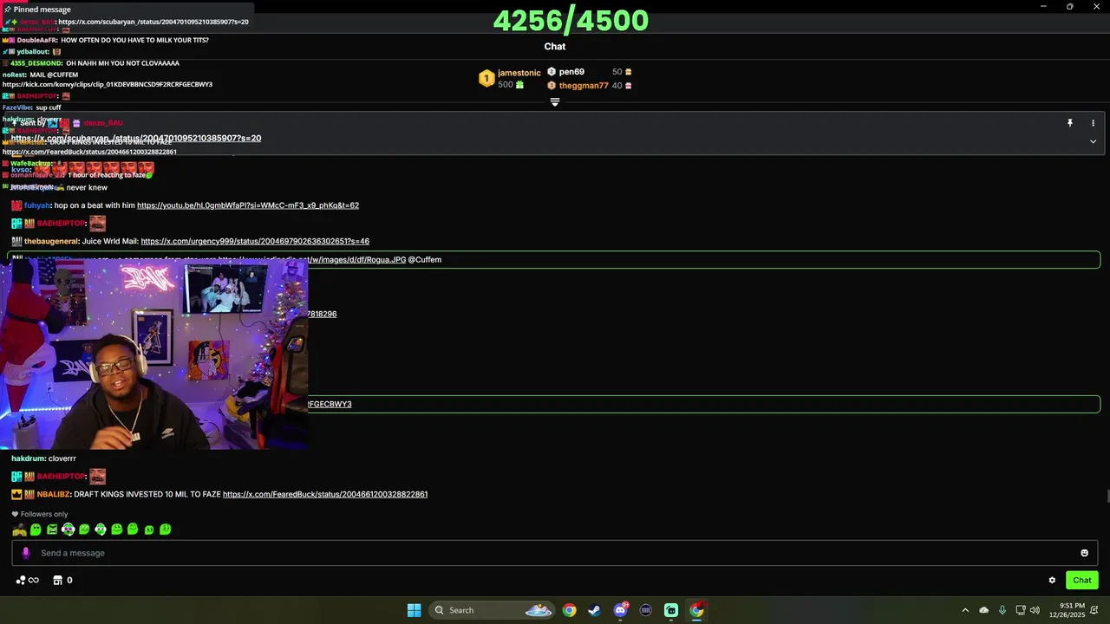
Task: Click the microphone tray icon
Action: (x=1002, y=610)
